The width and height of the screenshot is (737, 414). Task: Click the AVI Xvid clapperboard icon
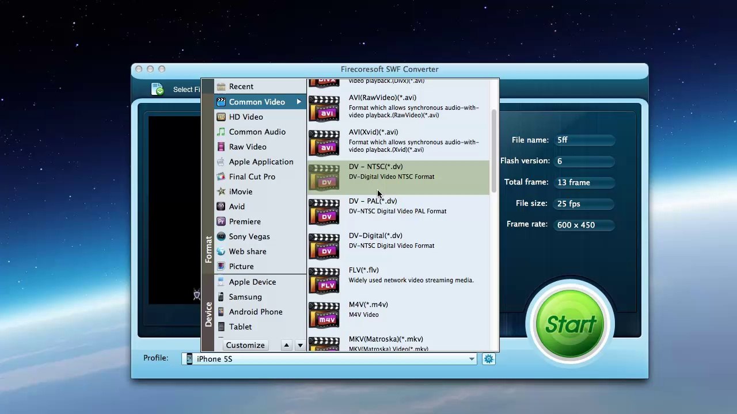tap(324, 143)
